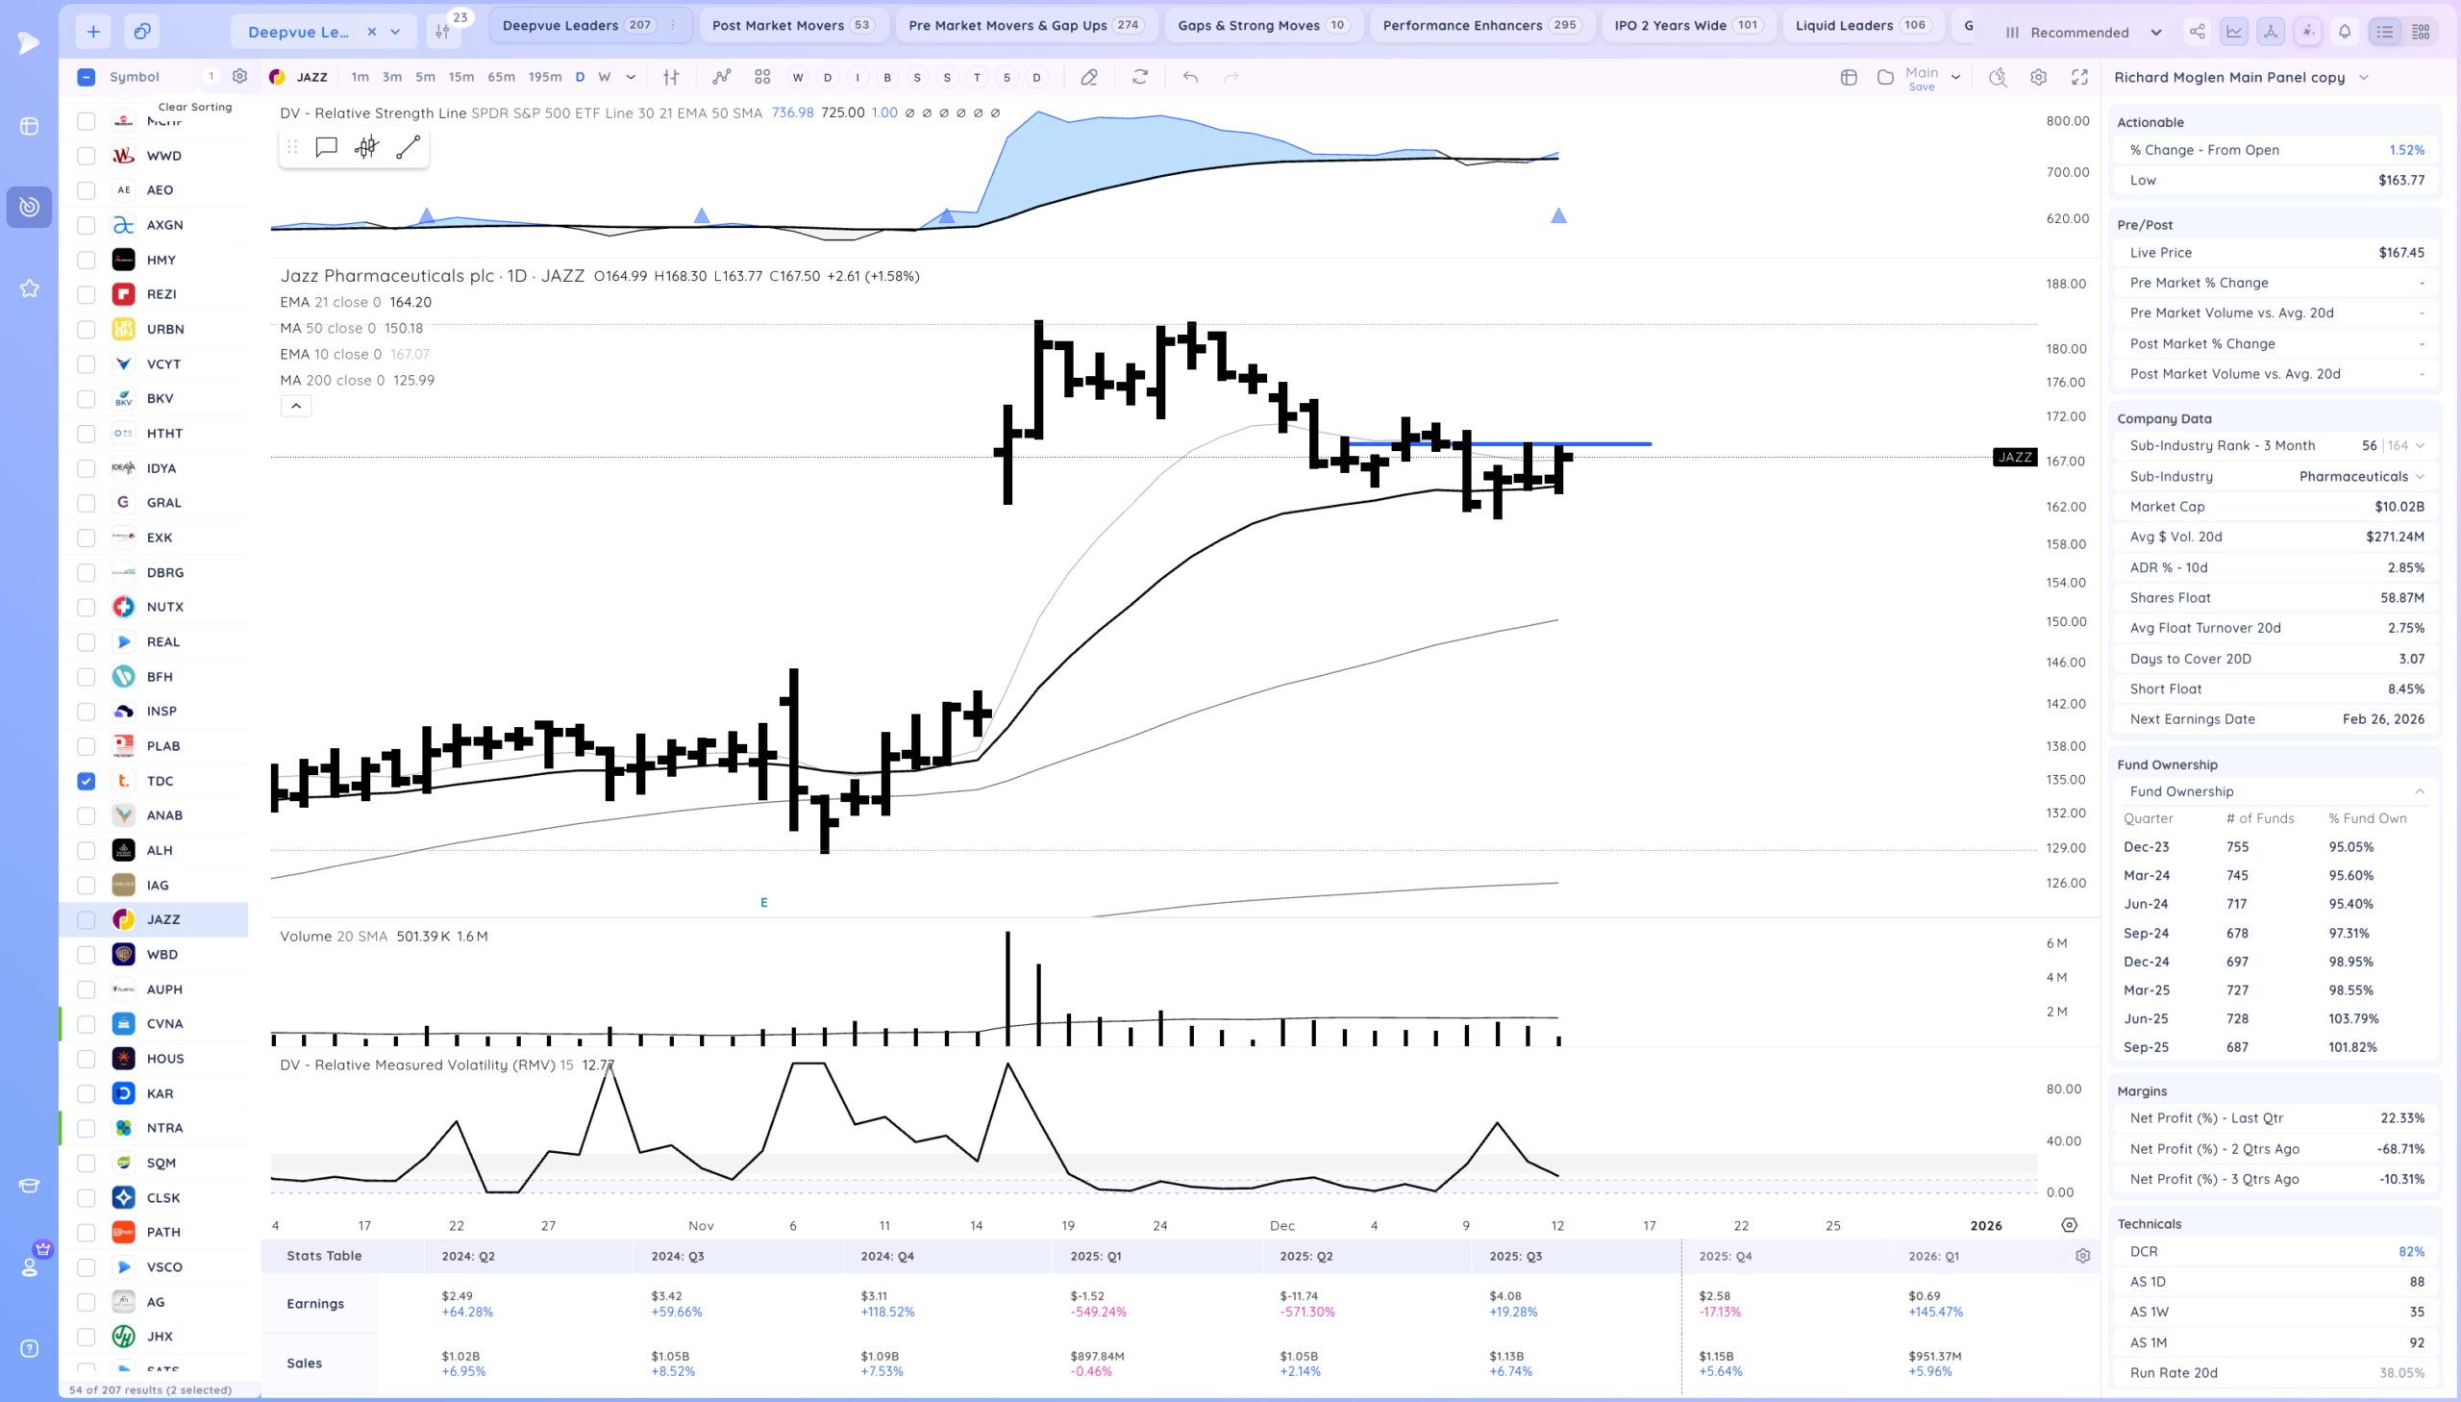Collapse the Fund Ownership section
This screenshot has height=1402, width=2461.
coord(2419,791)
